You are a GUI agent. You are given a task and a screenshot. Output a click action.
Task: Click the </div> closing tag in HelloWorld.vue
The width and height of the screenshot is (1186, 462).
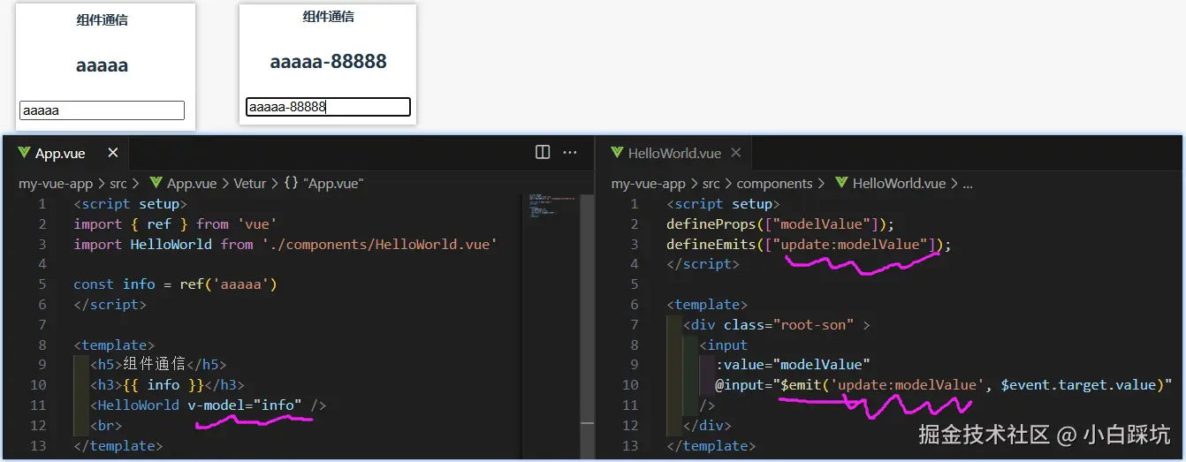click(707, 426)
